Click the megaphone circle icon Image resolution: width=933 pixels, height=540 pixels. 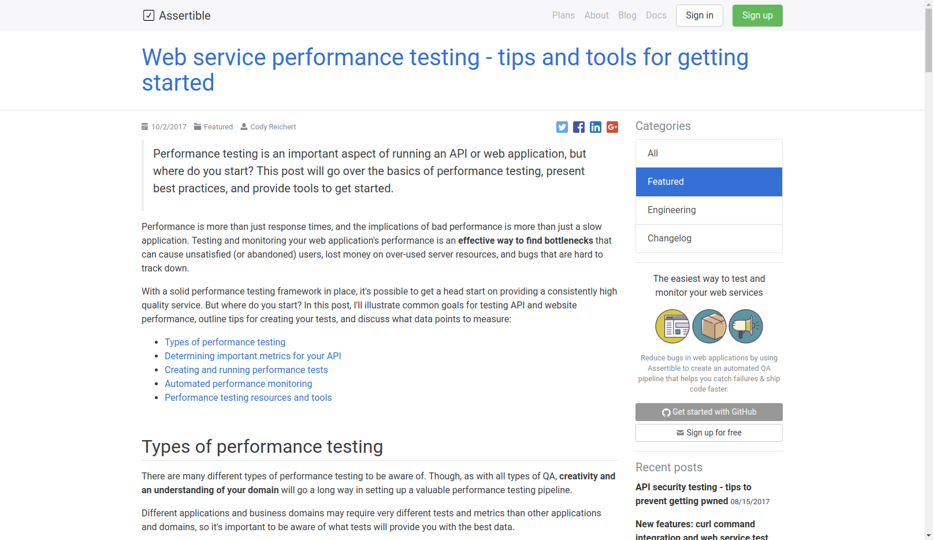746,326
